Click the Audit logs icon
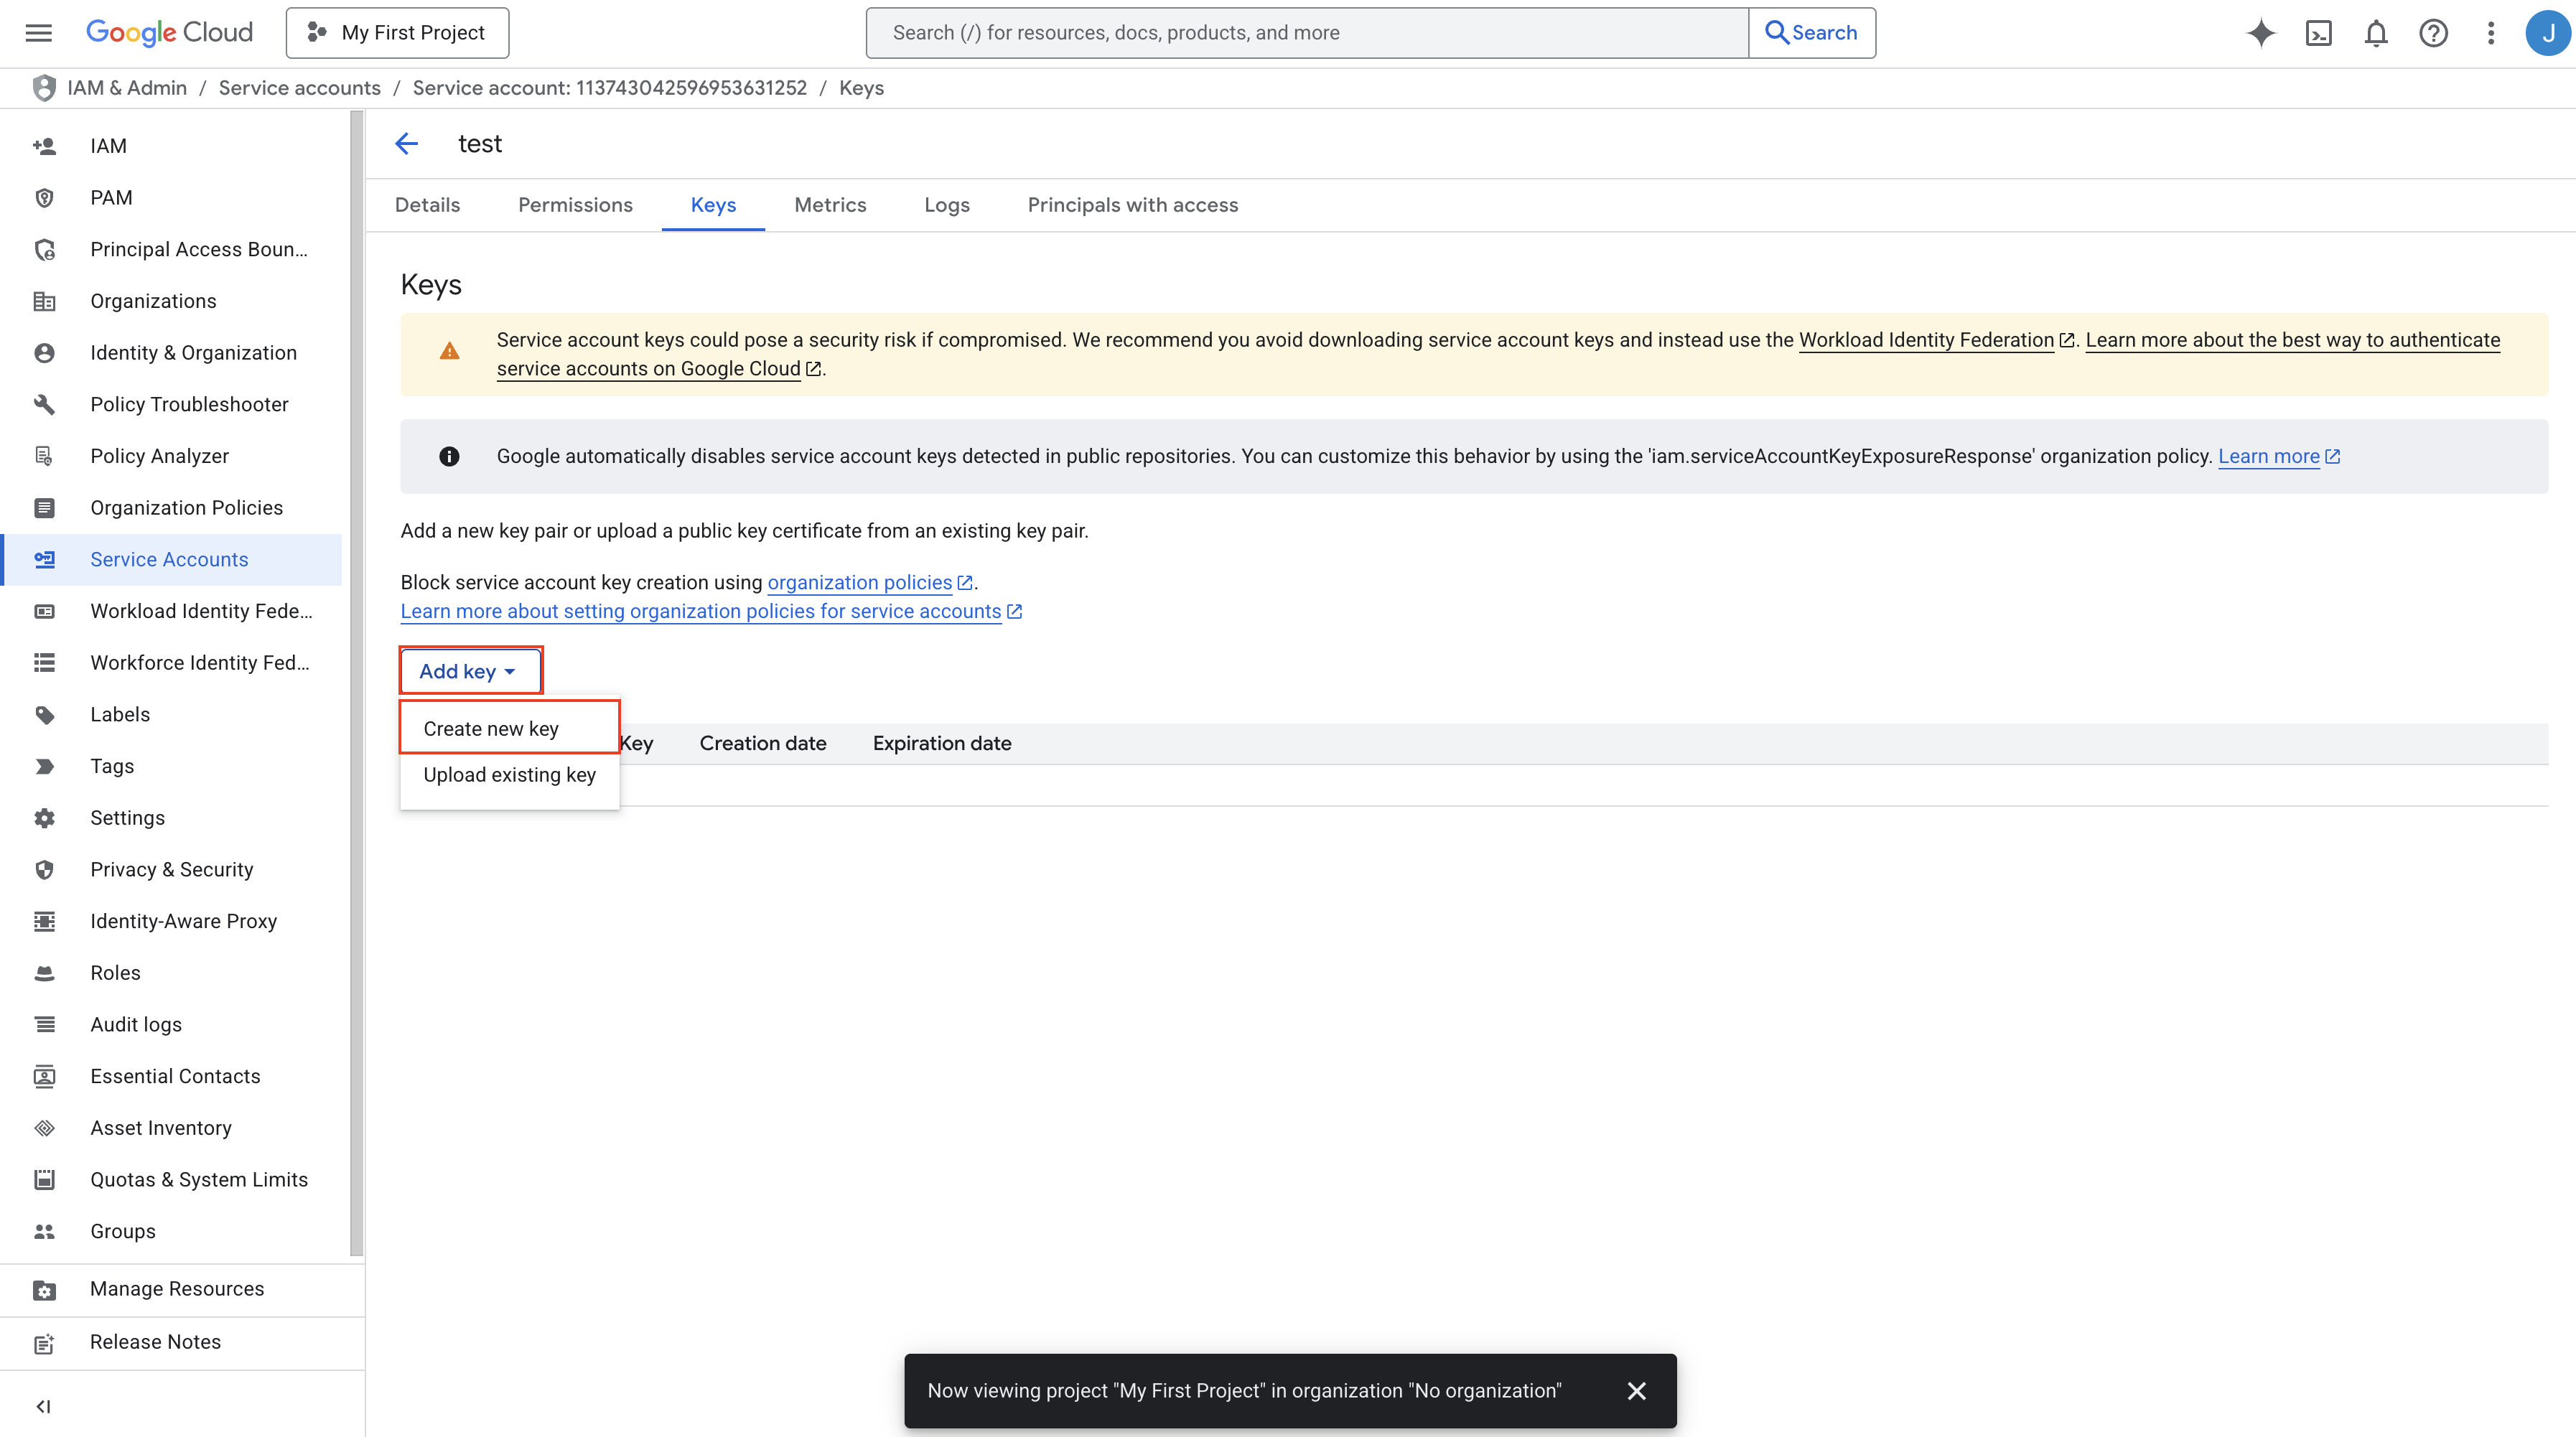This screenshot has width=2576, height=1437. (x=44, y=1024)
